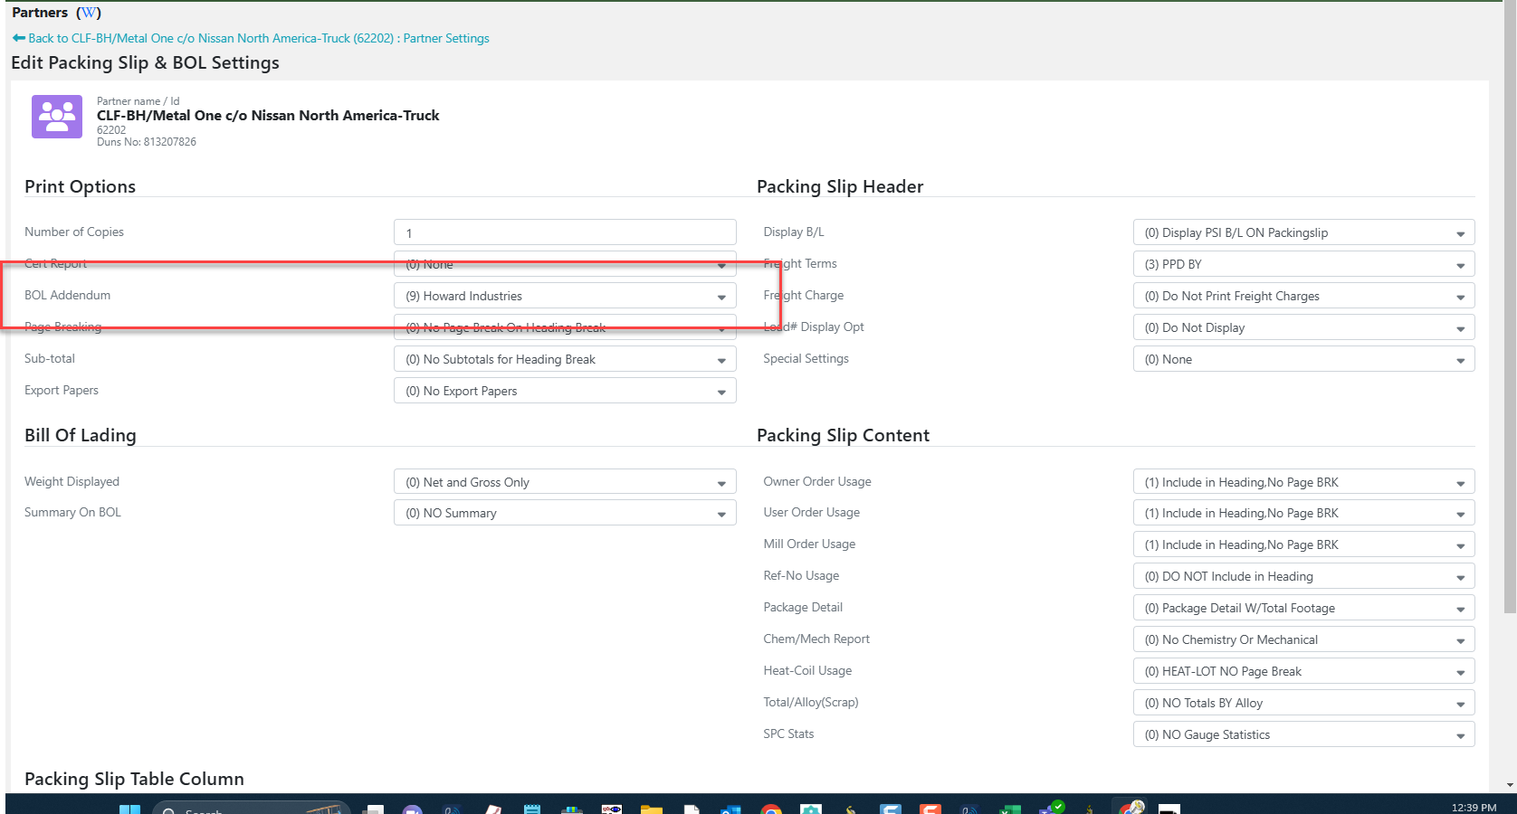Screen dimensions: 1517x814
Task: Click the SPC Stats label
Action: tap(788, 734)
